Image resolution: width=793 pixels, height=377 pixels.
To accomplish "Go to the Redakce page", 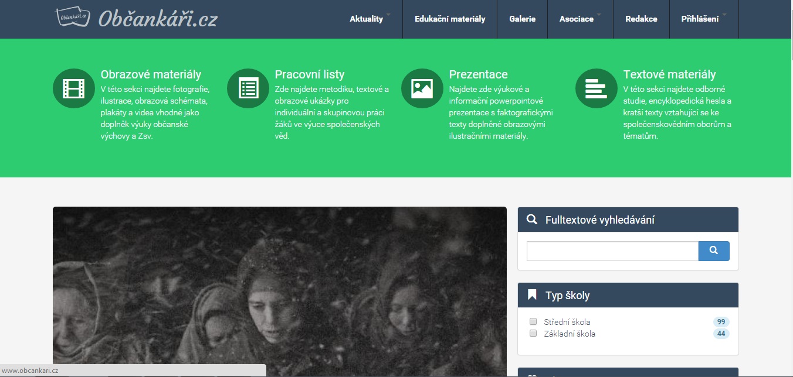I will tap(641, 19).
